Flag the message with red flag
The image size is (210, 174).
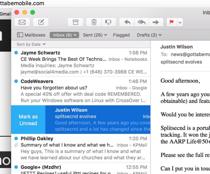point(171,22)
